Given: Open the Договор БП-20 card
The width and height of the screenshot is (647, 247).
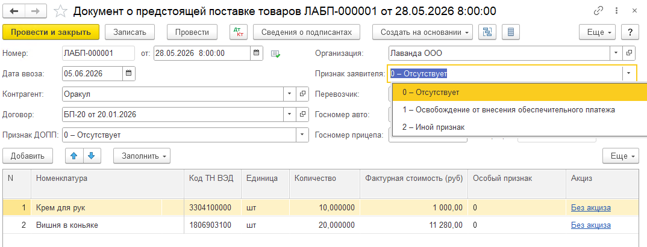Looking at the screenshot, I should (302, 114).
